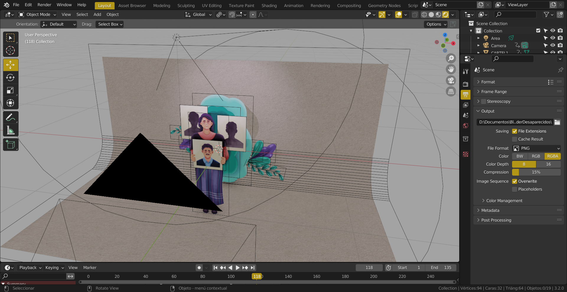Select the Move tool
This screenshot has width=567, height=292.
(x=11, y=65)
